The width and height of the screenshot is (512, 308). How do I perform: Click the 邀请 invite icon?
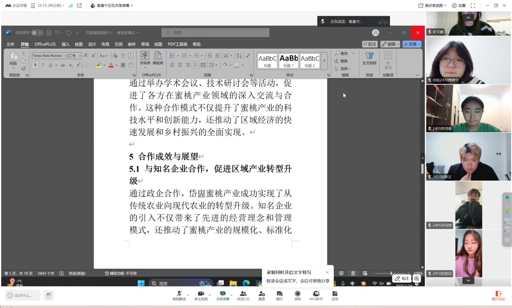(261, 295)
